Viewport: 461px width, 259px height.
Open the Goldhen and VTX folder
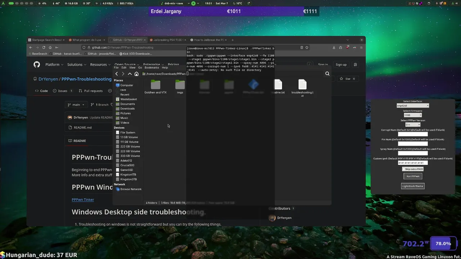[156, 87]
